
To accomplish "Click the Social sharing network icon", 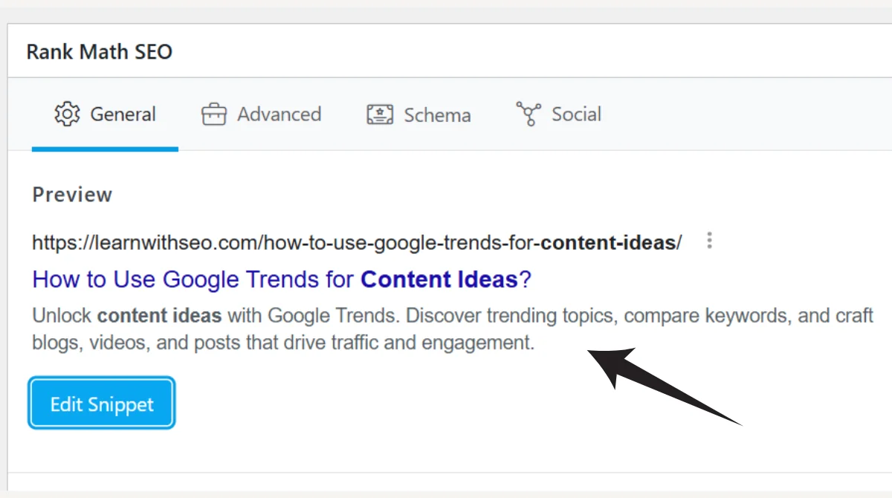I will (x=529, y=114).
